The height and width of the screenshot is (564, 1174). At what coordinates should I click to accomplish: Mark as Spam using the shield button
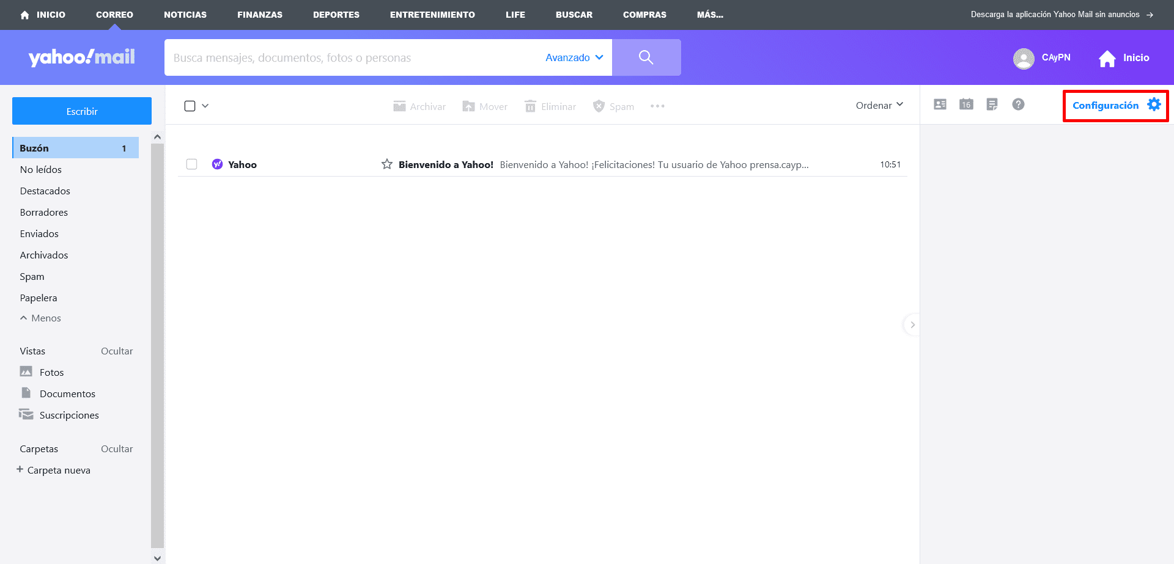tap(613, 106)
